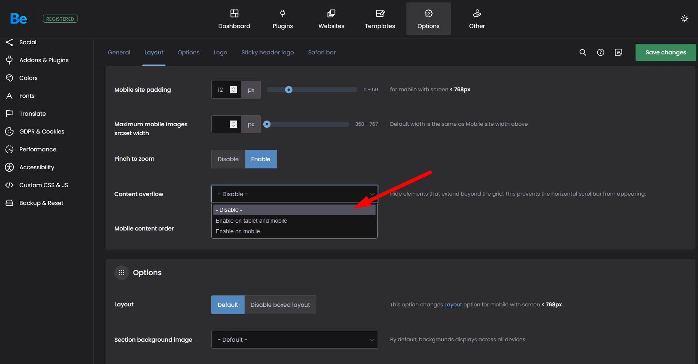Click Mobile site padding number stepper

click(x=234, y=90)
